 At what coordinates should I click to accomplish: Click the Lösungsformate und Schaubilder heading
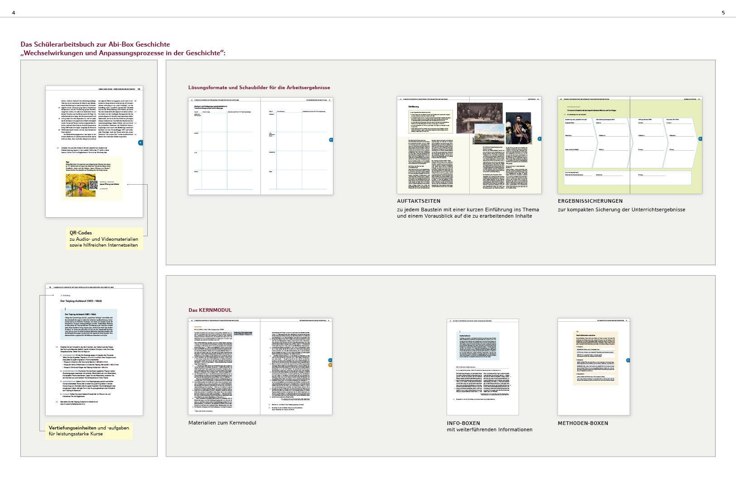259,88
